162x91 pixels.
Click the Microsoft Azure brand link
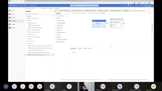(13, 6)
